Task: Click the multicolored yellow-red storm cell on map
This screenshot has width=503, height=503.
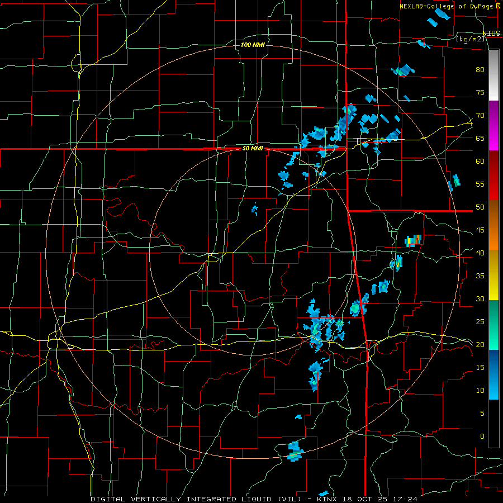Action: click(413, 240)
